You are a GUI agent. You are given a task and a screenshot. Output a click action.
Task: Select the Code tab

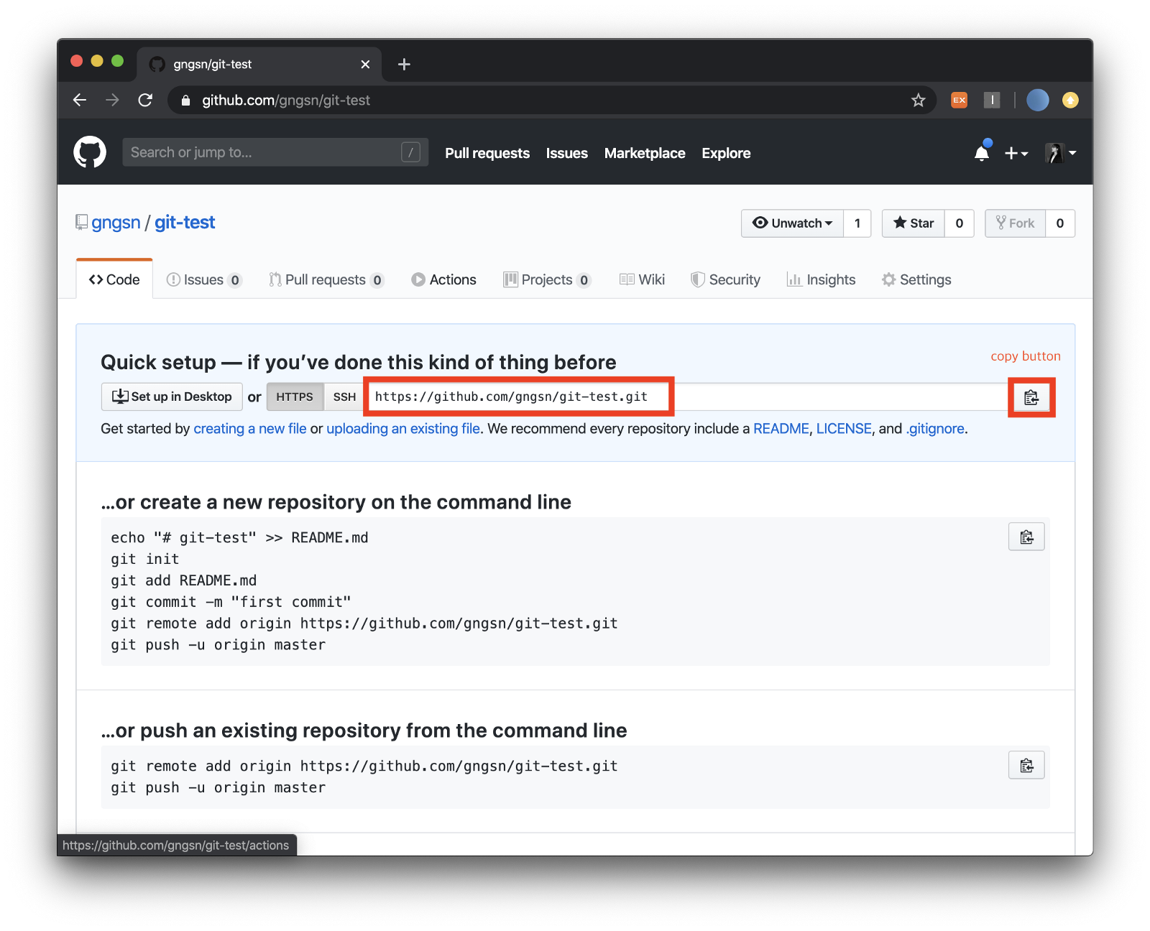click(114, 279)
